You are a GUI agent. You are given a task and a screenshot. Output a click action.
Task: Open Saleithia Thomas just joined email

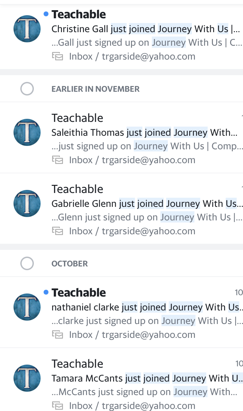pyautogui.click(x=121, y=138)
